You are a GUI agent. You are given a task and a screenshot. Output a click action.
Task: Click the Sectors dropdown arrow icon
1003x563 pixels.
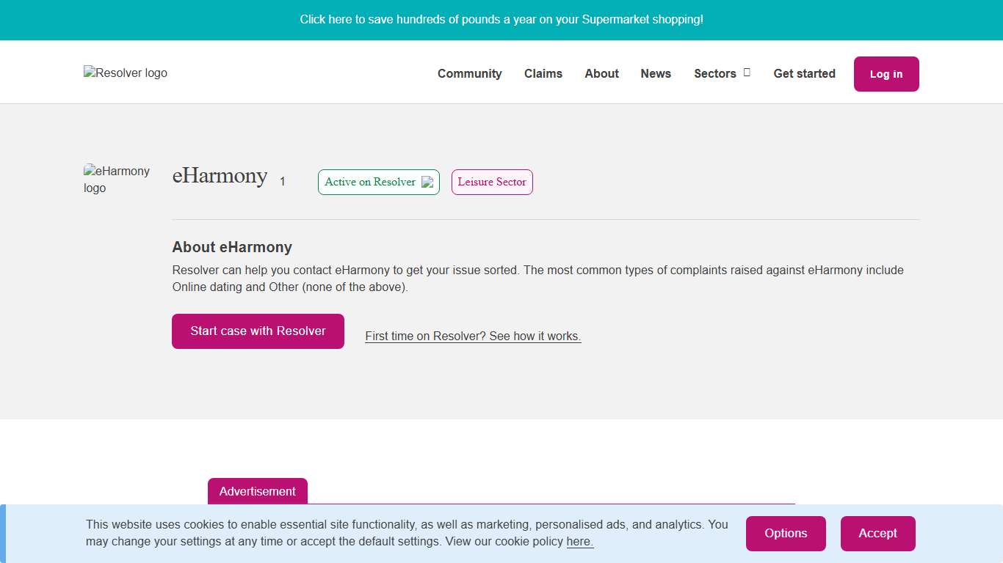coord(746,73)
